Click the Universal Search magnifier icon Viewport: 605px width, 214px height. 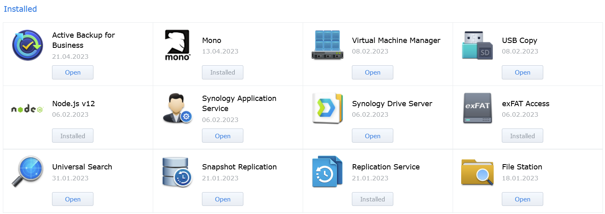[x=27, y=172]
